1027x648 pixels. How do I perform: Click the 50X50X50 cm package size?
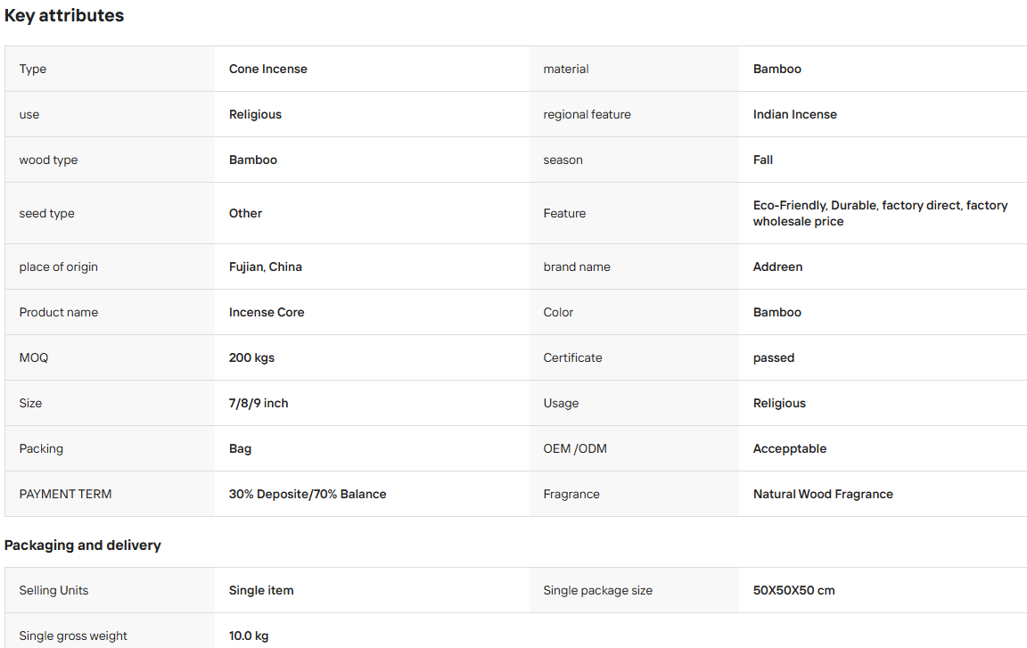pyautogui.click(x=793, y=590)
